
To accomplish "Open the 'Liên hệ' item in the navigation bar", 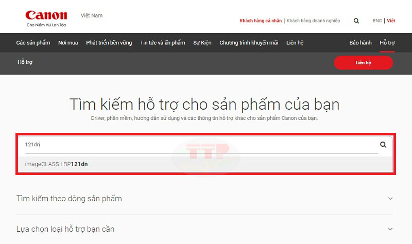I will point(295,43).
